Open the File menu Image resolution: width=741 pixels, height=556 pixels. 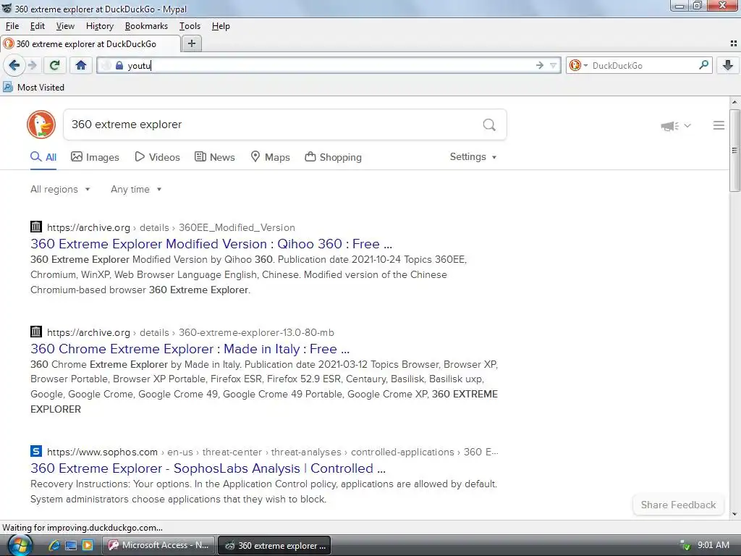click(12, 26)
